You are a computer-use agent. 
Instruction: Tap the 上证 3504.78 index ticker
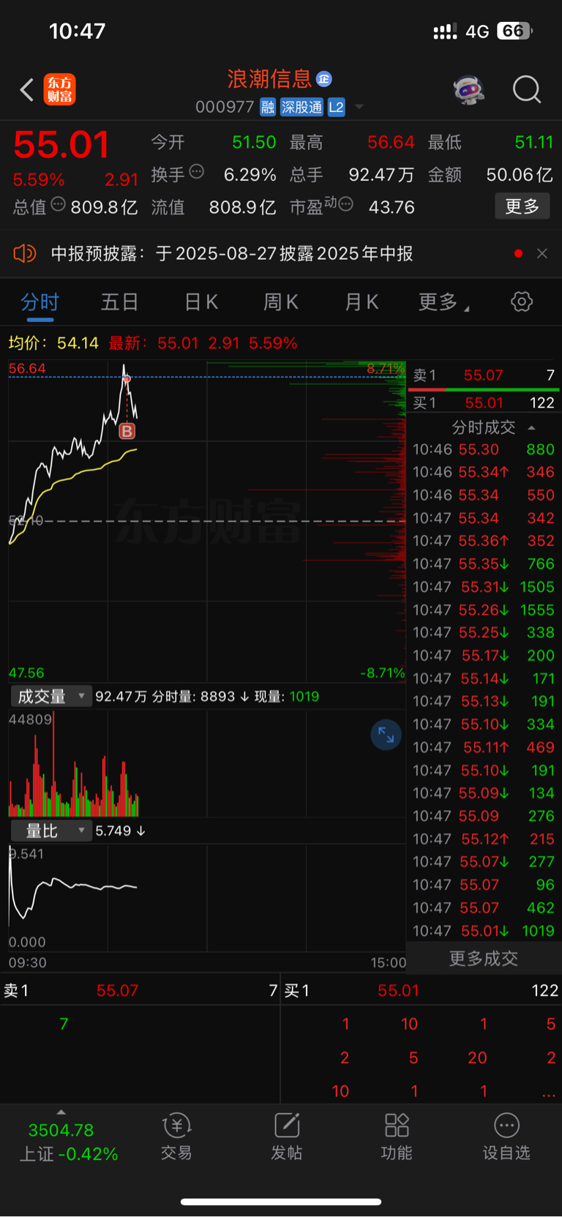68,1142
